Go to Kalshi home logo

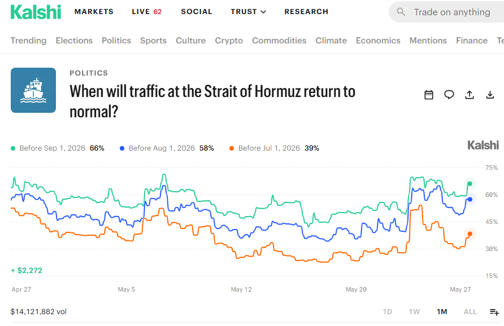coord(36,12)
